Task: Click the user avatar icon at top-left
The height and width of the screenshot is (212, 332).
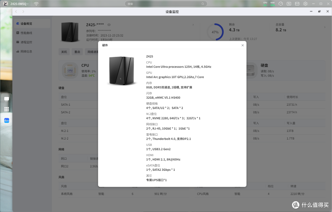Action: tap(6, 4)
